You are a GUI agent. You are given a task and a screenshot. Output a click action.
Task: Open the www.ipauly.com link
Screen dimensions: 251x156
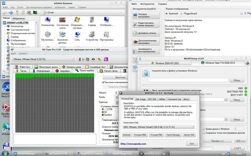133,144
